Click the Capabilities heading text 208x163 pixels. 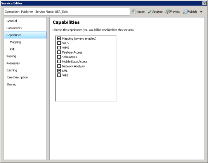coord(66,22)
